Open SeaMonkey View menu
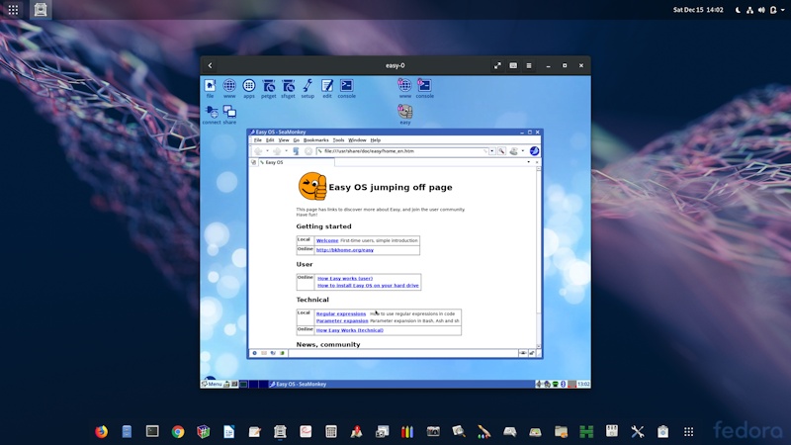This screenshot has width=791, height=445. 284,140
